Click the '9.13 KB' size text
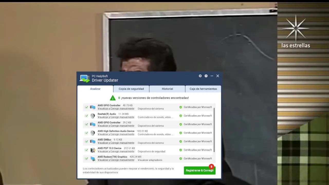329x185 pixels. [118, 140]
